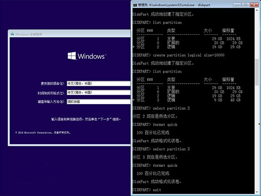
Task: Click the cmd scrollbar down arrow
Action: [257, 192]
